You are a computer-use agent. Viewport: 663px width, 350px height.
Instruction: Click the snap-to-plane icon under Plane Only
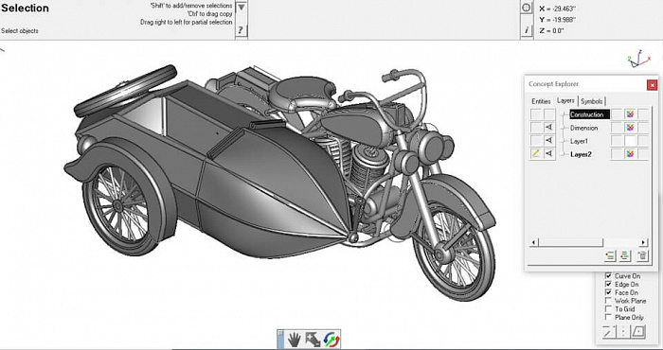click(637, 332)
